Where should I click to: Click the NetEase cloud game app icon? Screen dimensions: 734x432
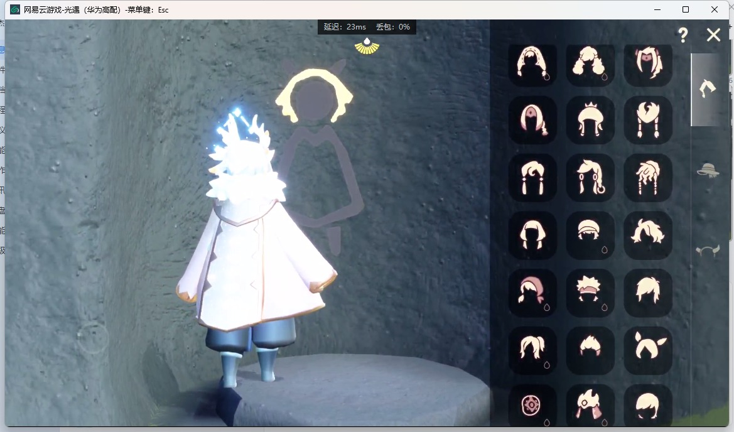coord(15,9)
